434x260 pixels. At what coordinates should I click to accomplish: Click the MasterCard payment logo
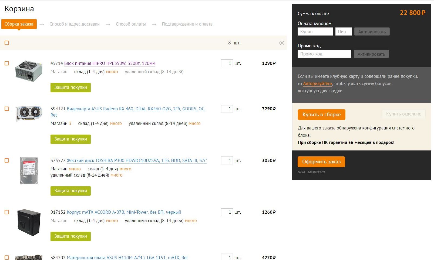pos(316,172)
